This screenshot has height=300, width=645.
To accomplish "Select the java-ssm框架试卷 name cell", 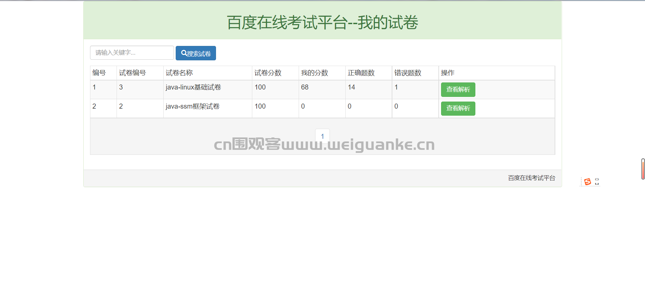I will 208,109.
